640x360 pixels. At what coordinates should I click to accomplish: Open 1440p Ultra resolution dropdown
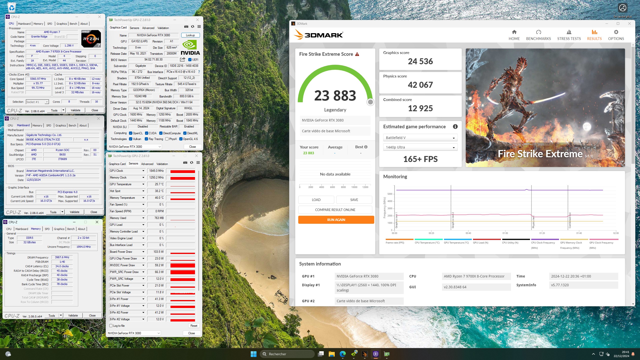(420, 147)
